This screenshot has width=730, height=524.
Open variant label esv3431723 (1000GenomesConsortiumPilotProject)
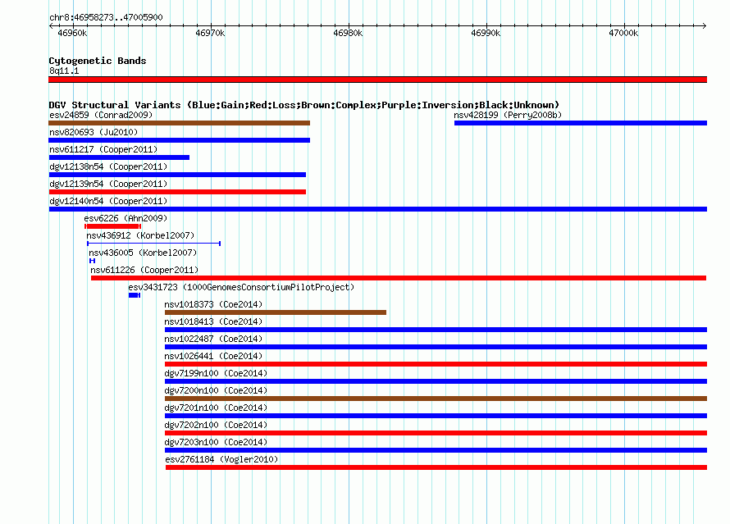click(x=241, y=287)
